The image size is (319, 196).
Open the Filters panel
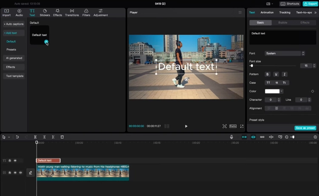[86, 12]
